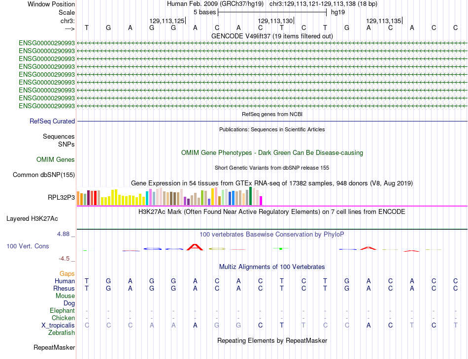Click the dark green bar in GTEx chart
The height and width of the screenshot is (359, 468).
(x=250, y=196)
